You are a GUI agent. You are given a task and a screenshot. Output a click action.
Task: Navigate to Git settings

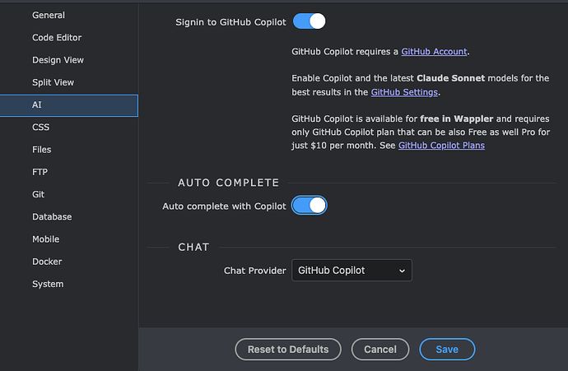click(x=40, y=195)
